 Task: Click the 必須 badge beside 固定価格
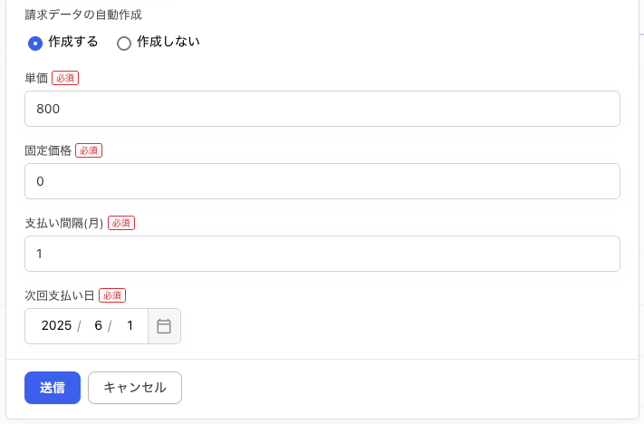tap(89, 150)
